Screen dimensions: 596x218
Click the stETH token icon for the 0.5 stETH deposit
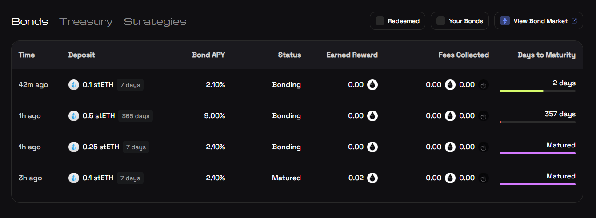tap(74, 116)
